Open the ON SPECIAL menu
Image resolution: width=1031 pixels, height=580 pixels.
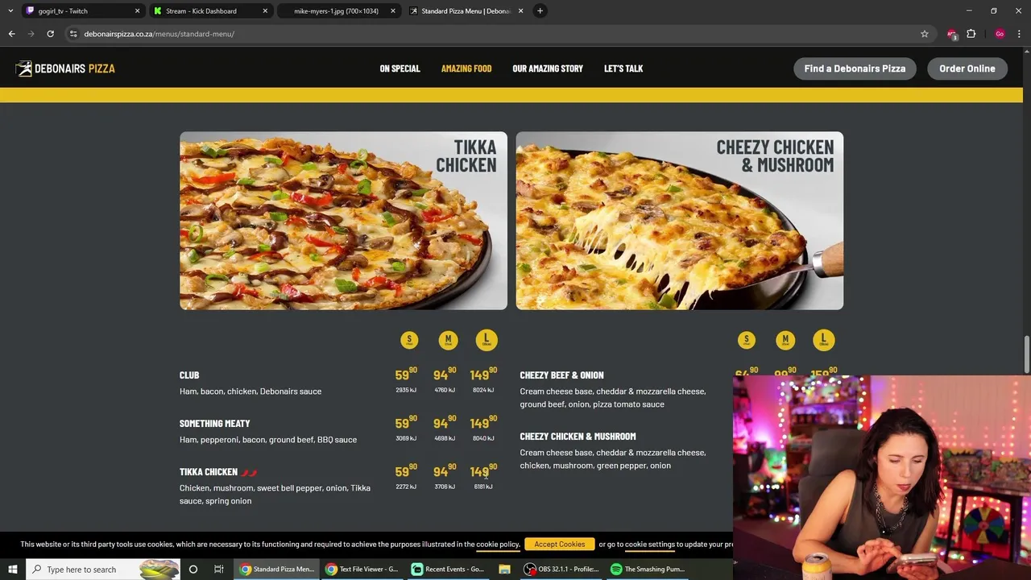click(400, 68)
